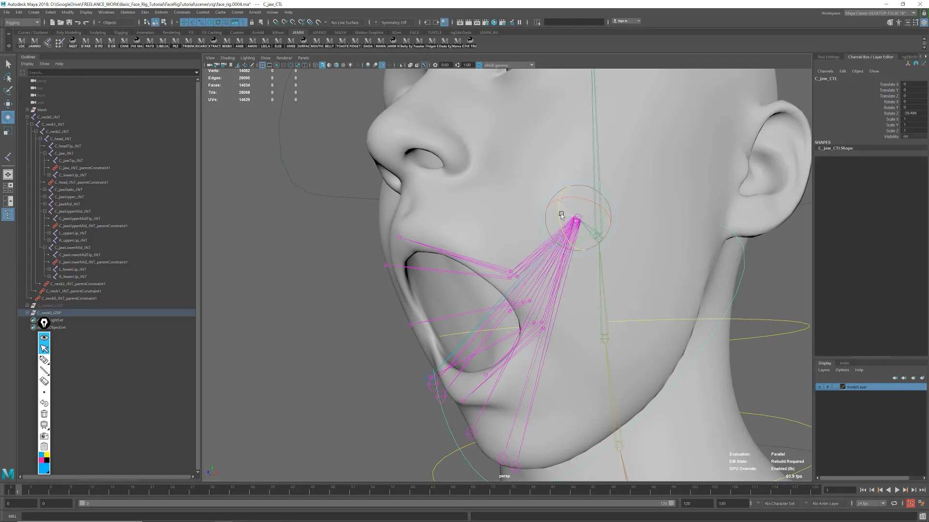Click the C_jaw_CTLShape entry under SHAPES
929x522 pixels.
point(835,148)
